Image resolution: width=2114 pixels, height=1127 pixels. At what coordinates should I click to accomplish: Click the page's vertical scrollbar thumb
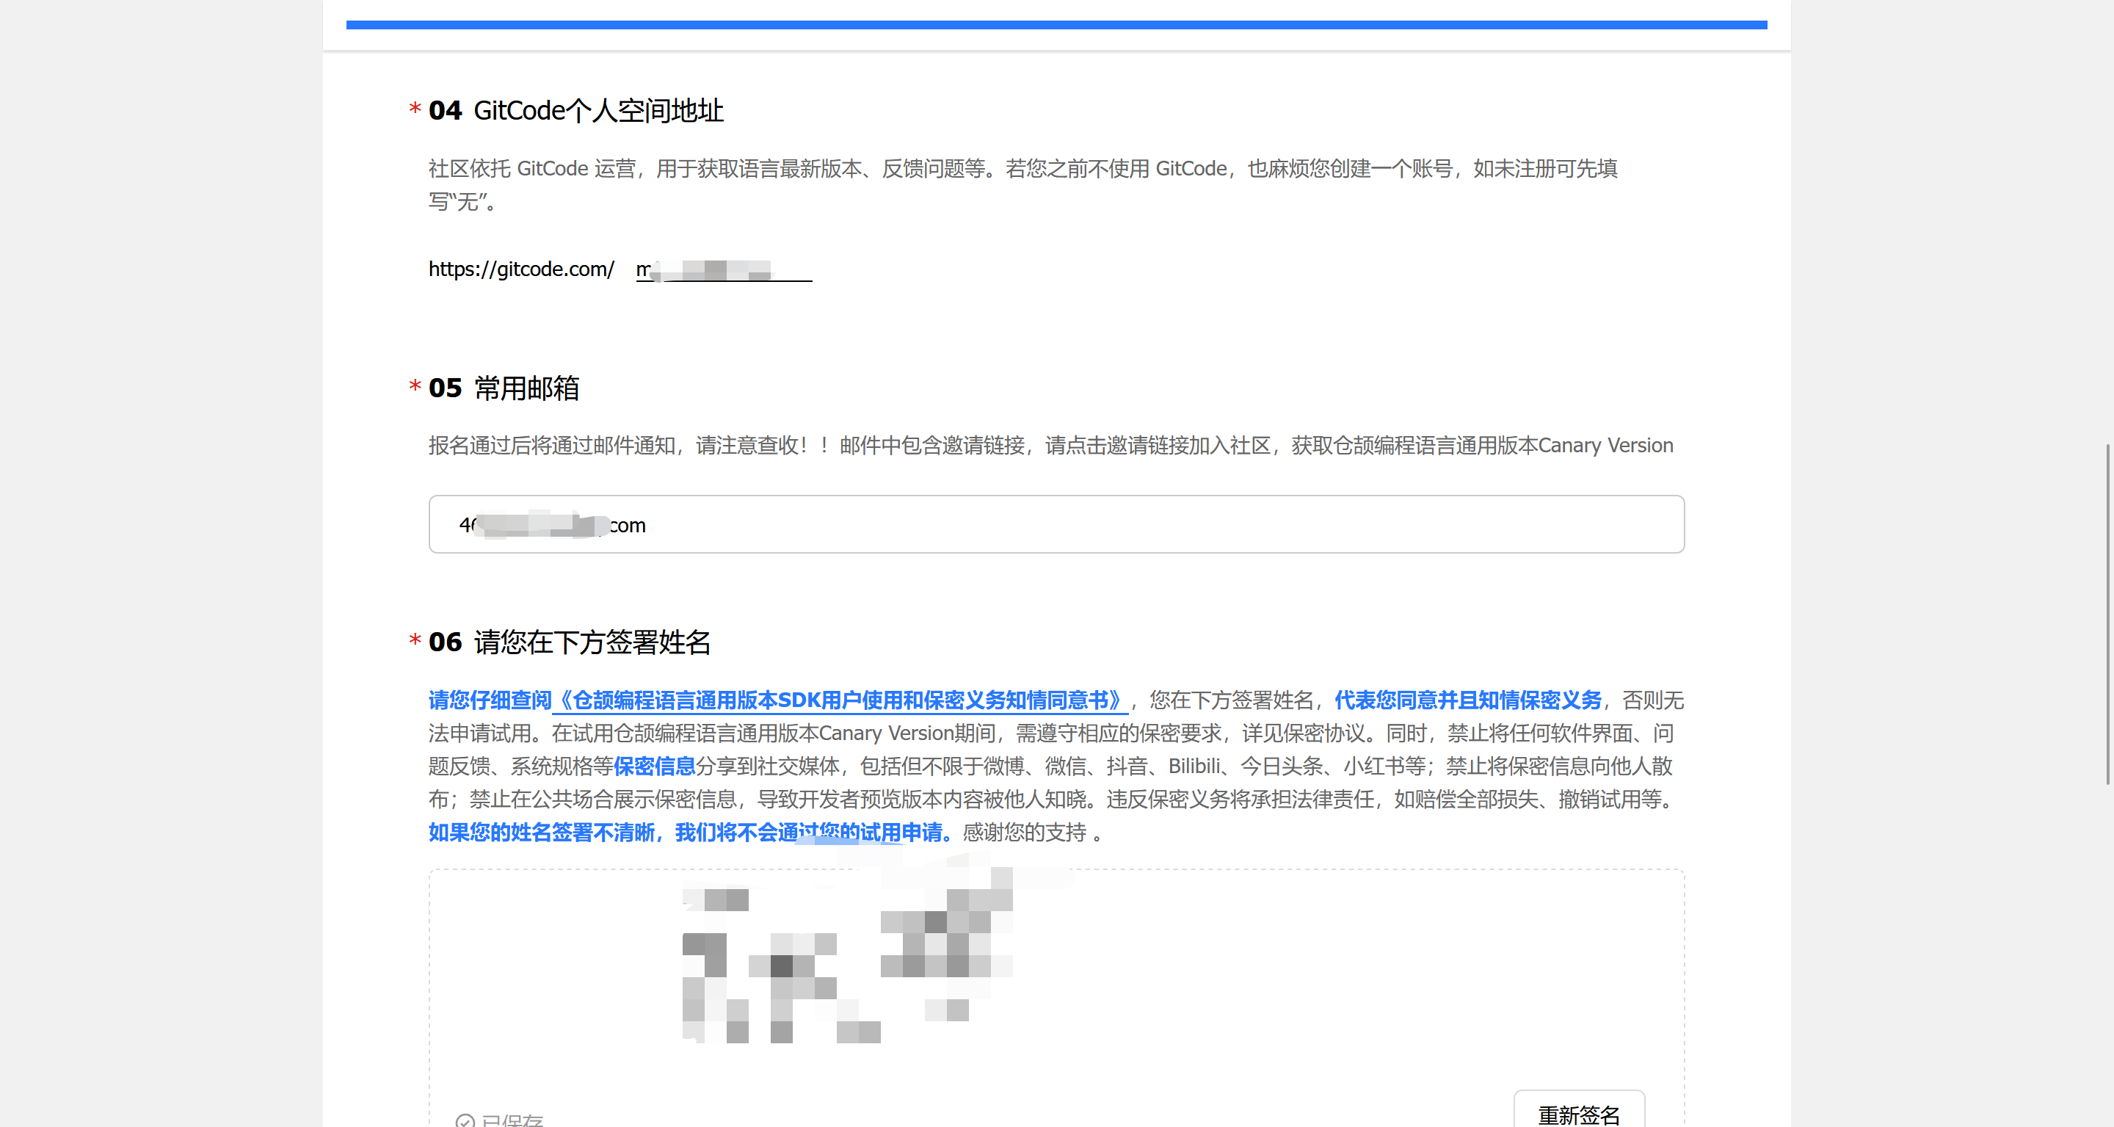pyautogui.click(x=2109, y=615)
